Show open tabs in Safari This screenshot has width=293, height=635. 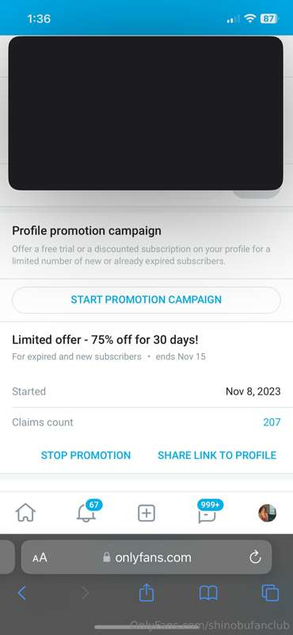270,593
